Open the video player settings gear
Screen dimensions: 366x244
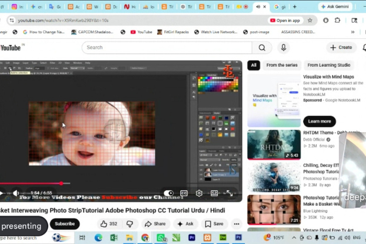[x=199, y=193]
